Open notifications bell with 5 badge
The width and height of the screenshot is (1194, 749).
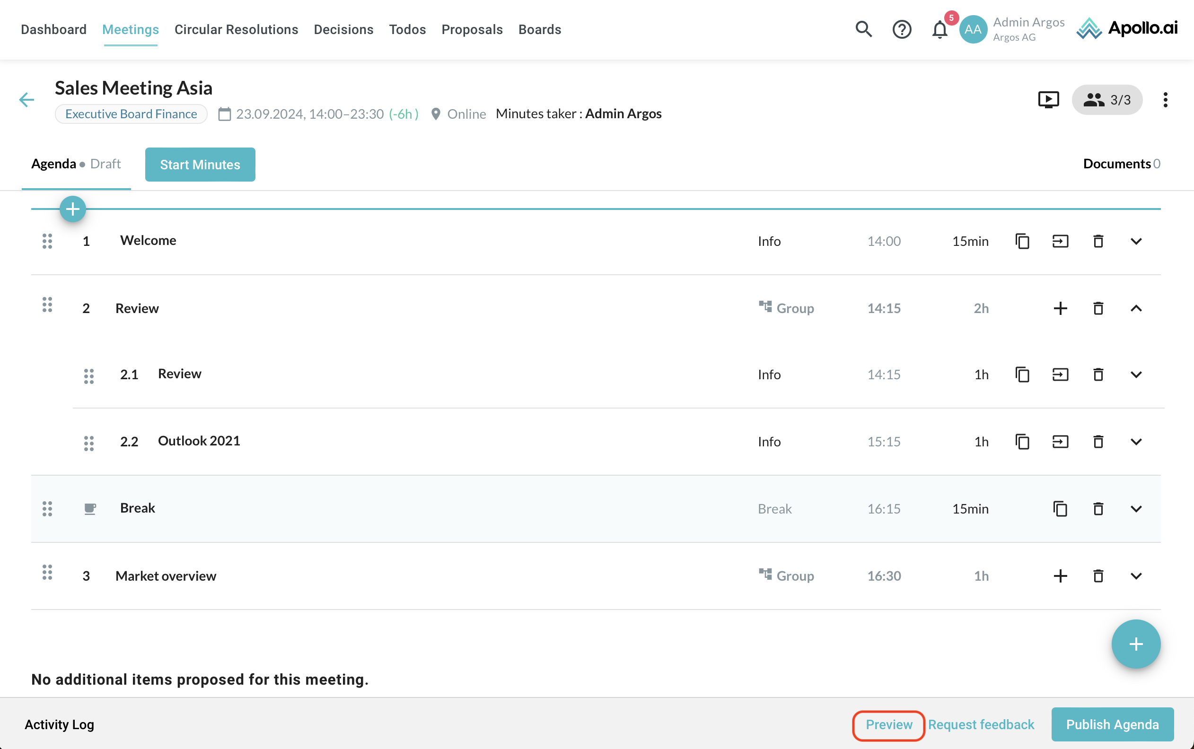(939, 29)
